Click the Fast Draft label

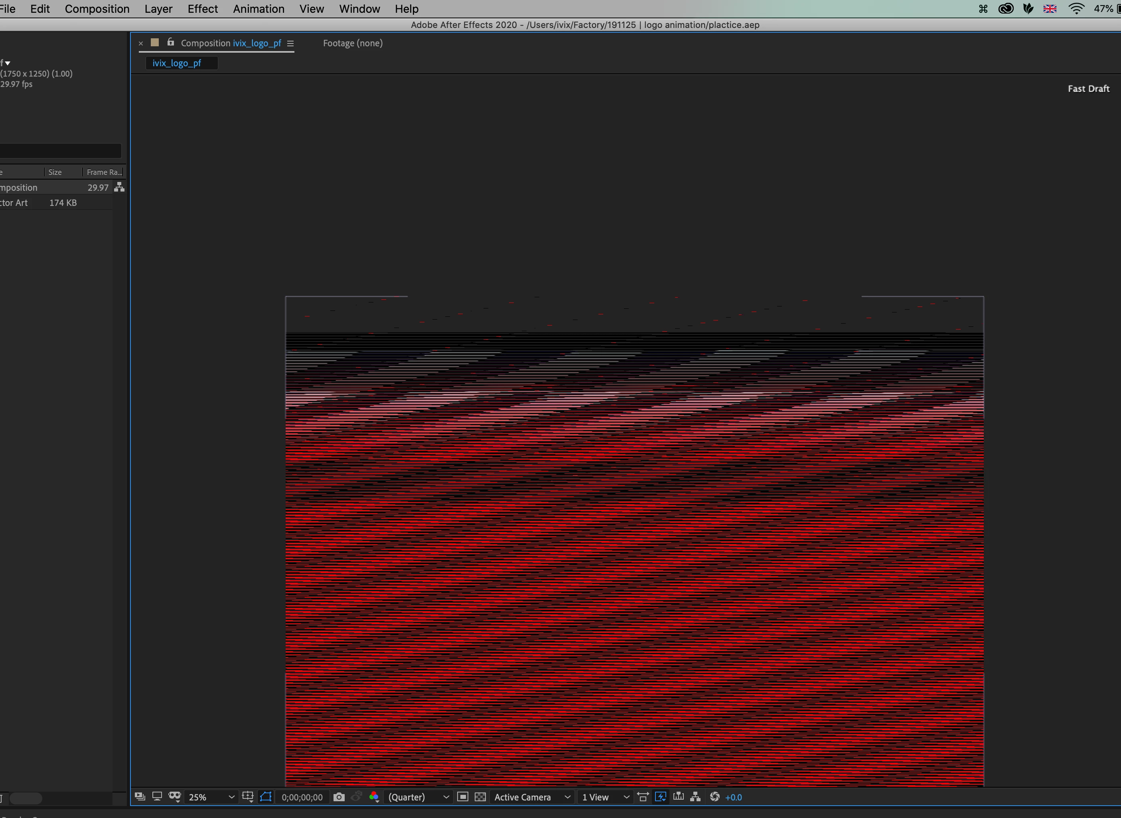(x=1088, y=89)
